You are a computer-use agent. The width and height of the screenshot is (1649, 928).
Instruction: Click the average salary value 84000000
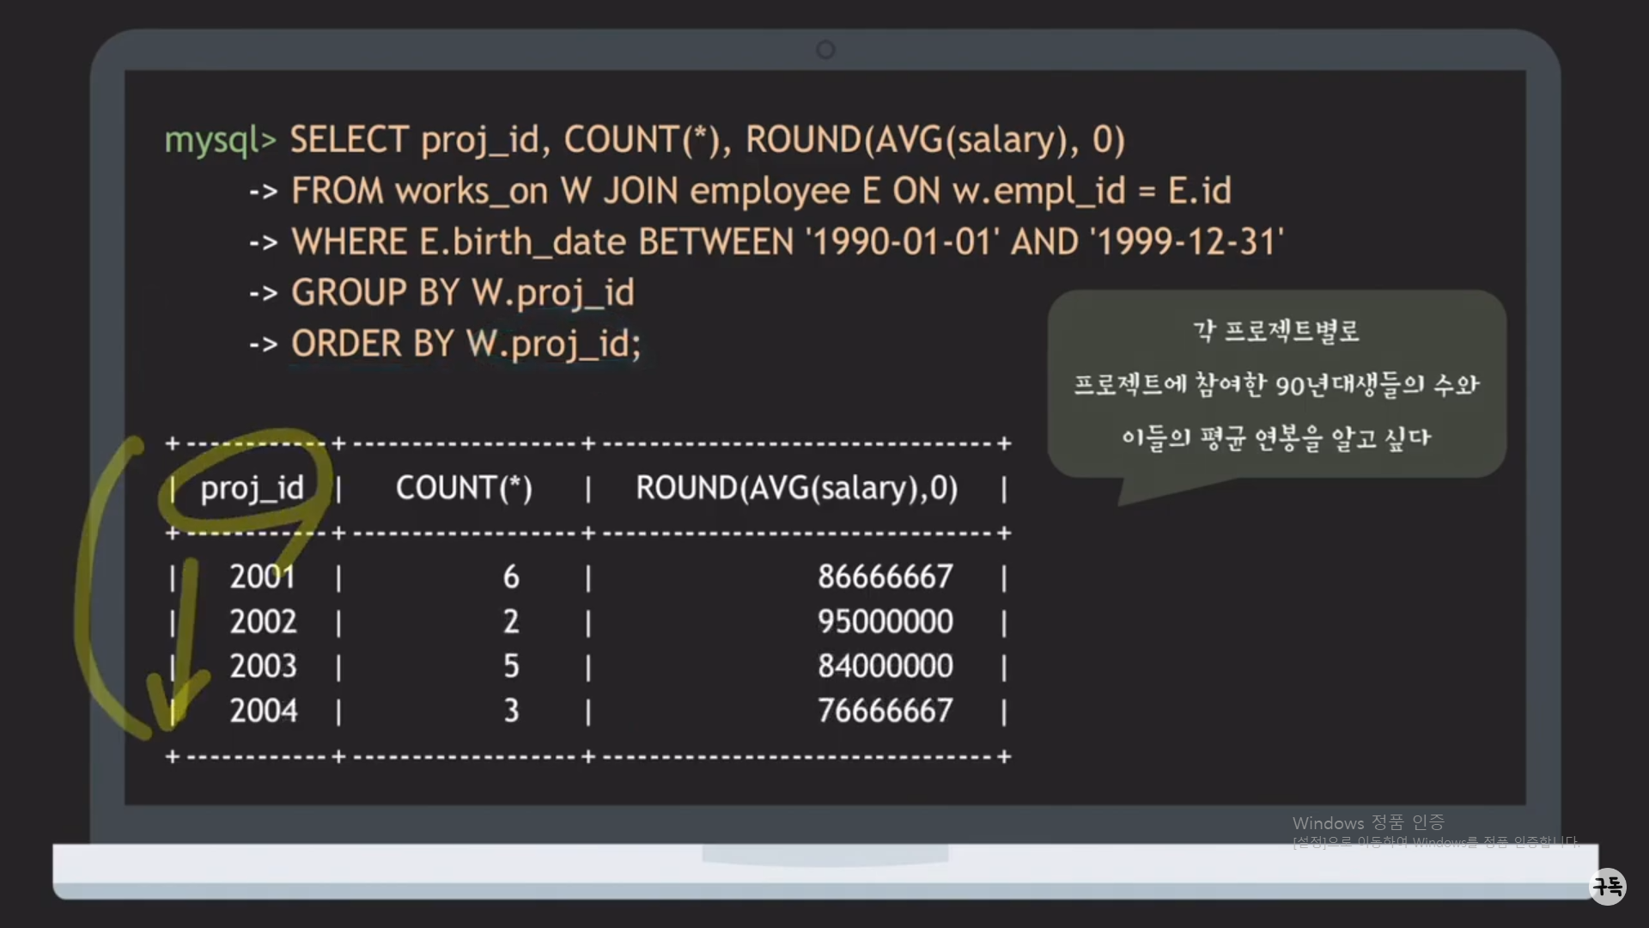point(885,666)
